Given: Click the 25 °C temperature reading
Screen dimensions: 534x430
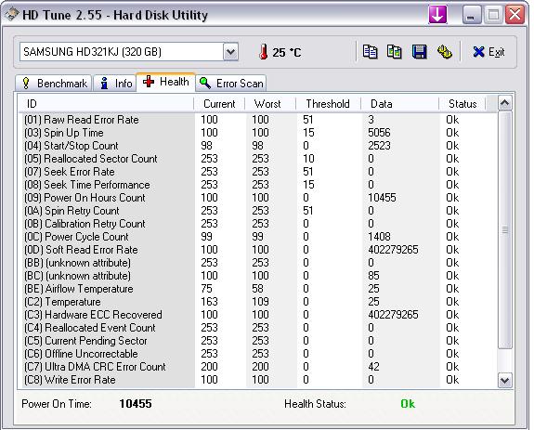Looking at the screenshot, I should 286,52.
